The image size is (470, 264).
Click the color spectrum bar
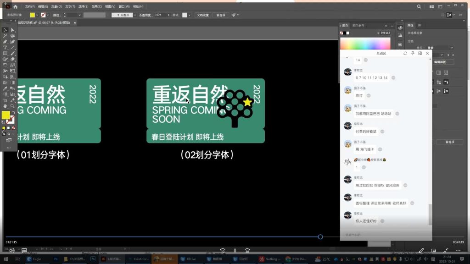coord(365,44)
